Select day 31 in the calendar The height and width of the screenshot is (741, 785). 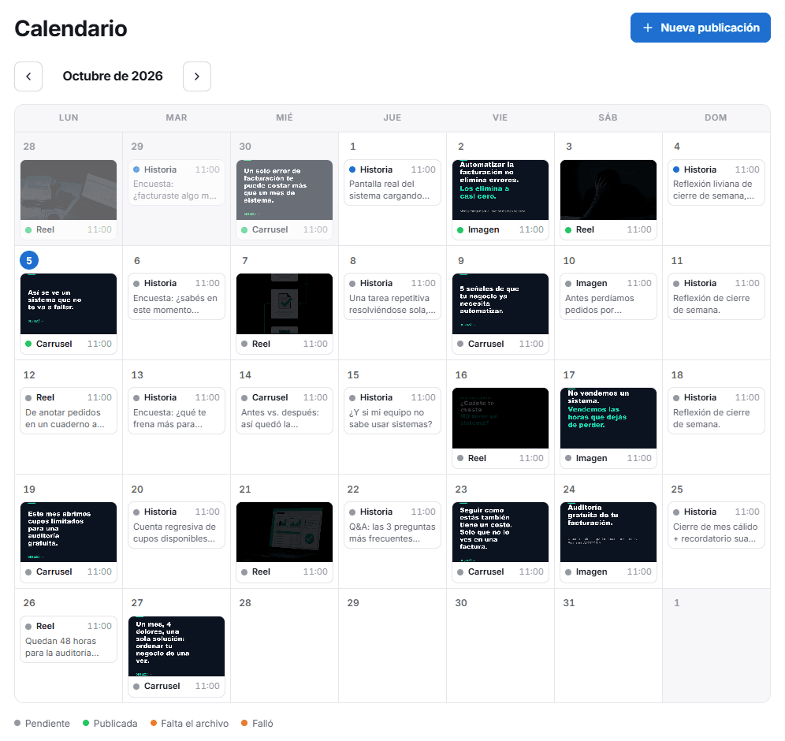608,646
